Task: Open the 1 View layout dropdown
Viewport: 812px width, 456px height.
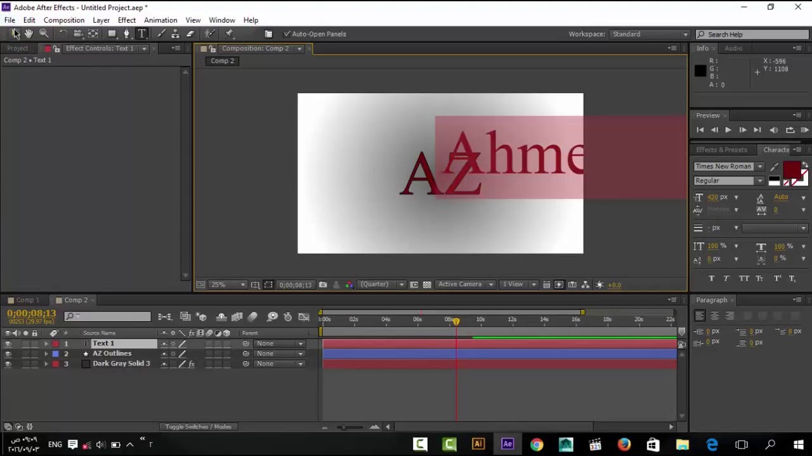Action: [x=519, y=285]
